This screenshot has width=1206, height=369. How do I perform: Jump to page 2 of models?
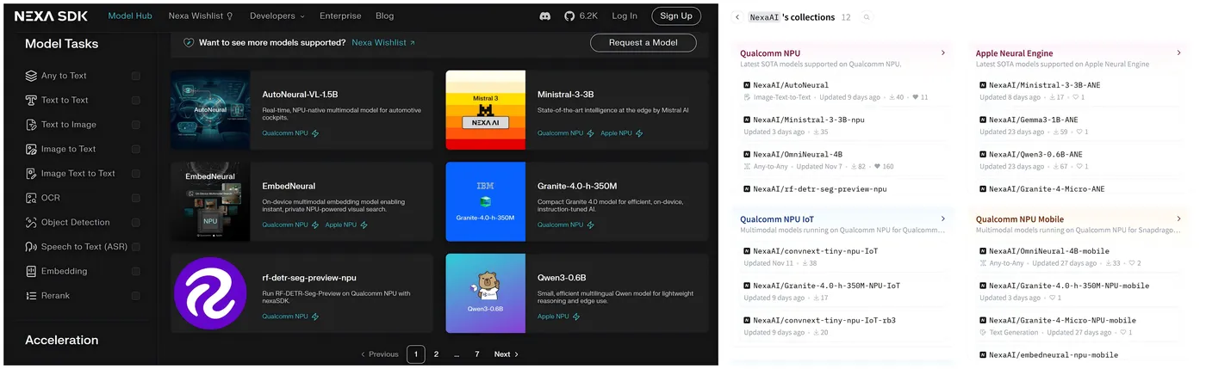[436, 354]
